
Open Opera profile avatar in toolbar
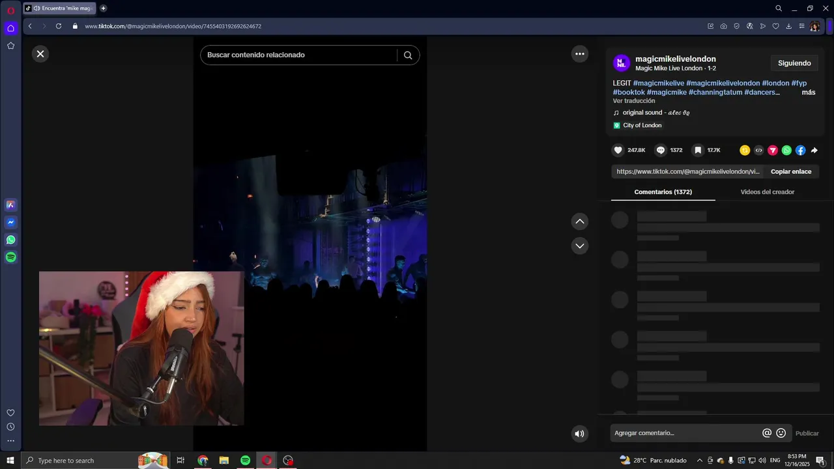815,26
